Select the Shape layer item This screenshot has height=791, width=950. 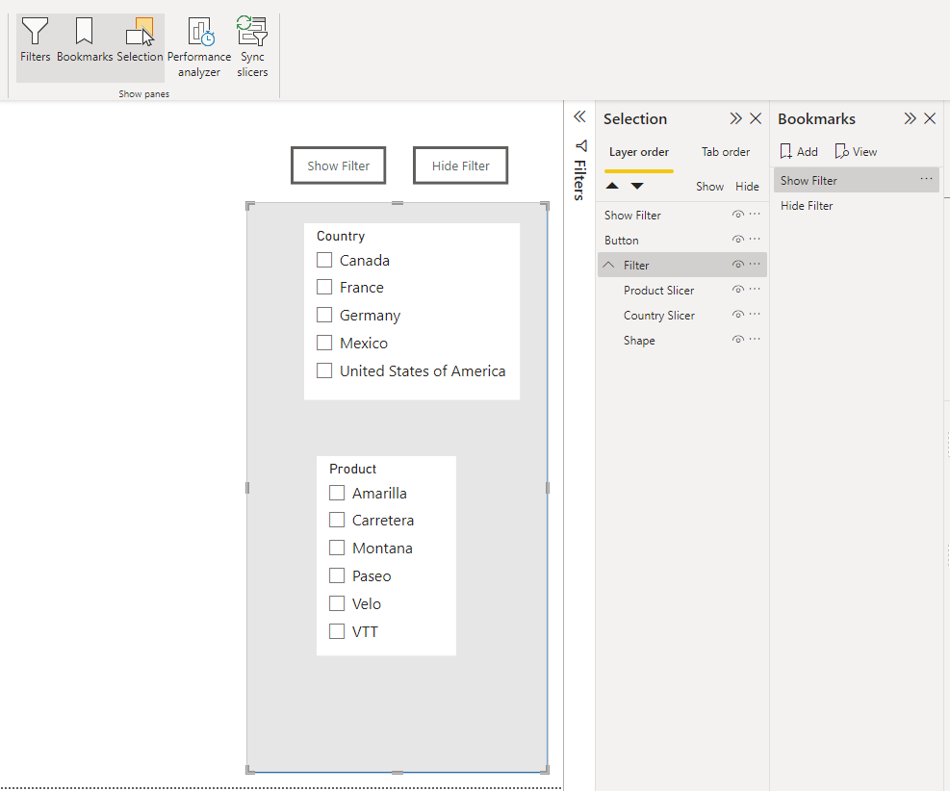(682, 341)
